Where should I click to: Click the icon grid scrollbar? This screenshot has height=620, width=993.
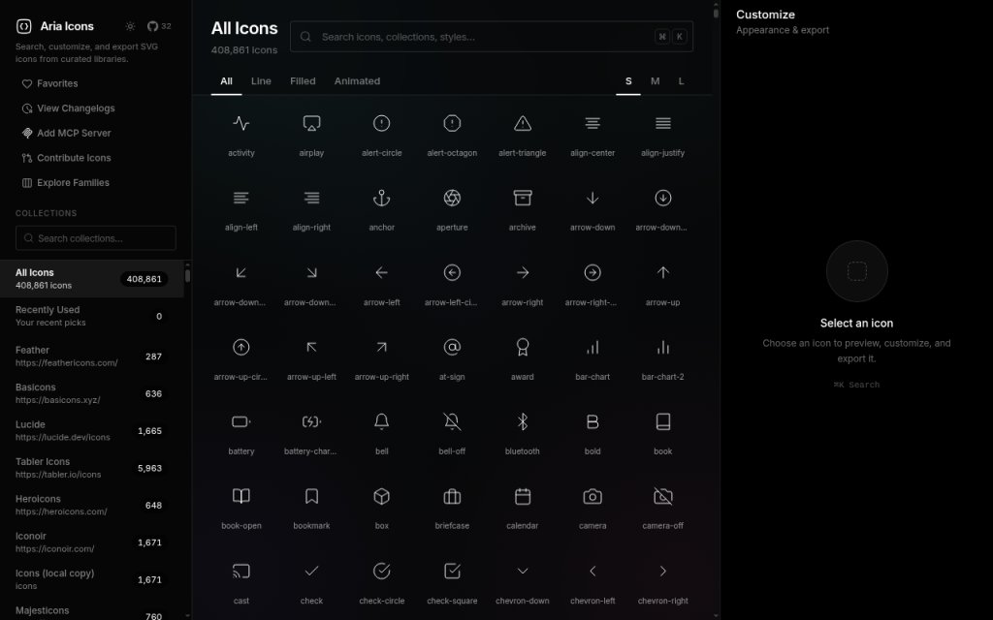[716, 14]
